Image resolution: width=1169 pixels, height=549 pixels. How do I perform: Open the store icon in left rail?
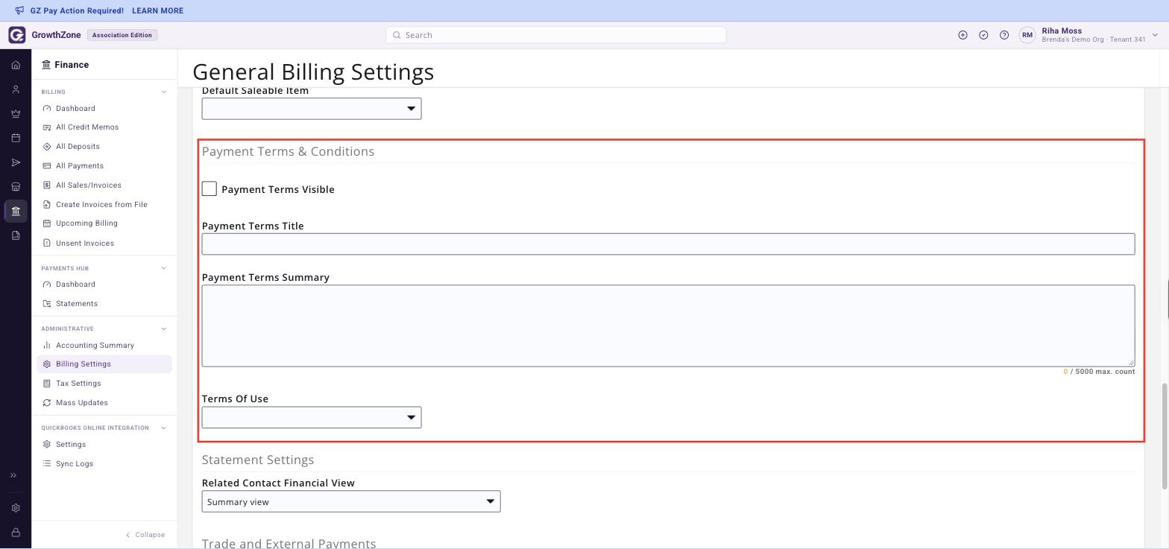pyautogui.click(x=16, y=187)
